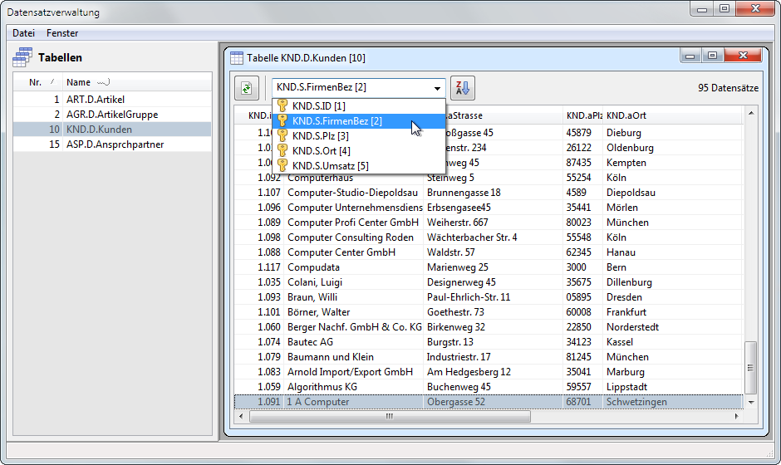The height and width of the screenshot is (465, 781).
Task: Choose KND.S.Umsatz [5] in the dropdown list
Action: point(330,166)
